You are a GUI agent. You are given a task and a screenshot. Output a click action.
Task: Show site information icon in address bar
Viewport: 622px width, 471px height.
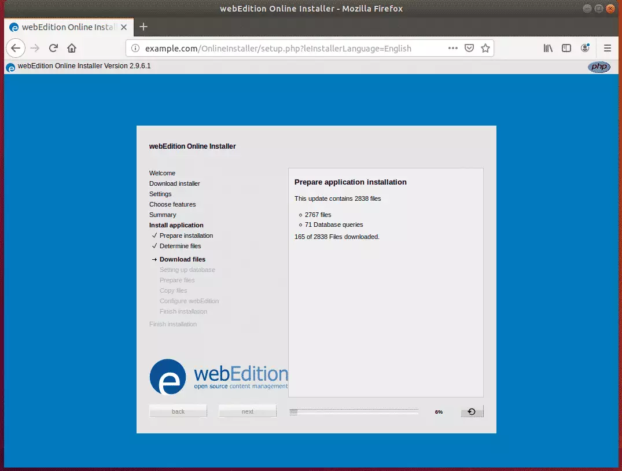135,49
